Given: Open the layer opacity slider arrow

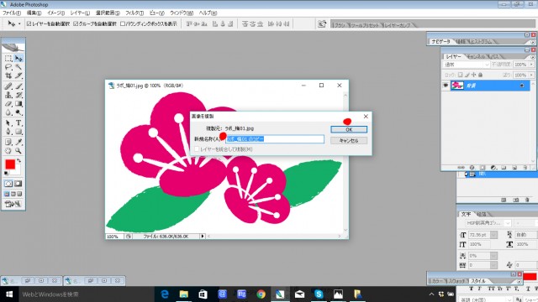Looking at the screenshot, I should click(531, 65).
